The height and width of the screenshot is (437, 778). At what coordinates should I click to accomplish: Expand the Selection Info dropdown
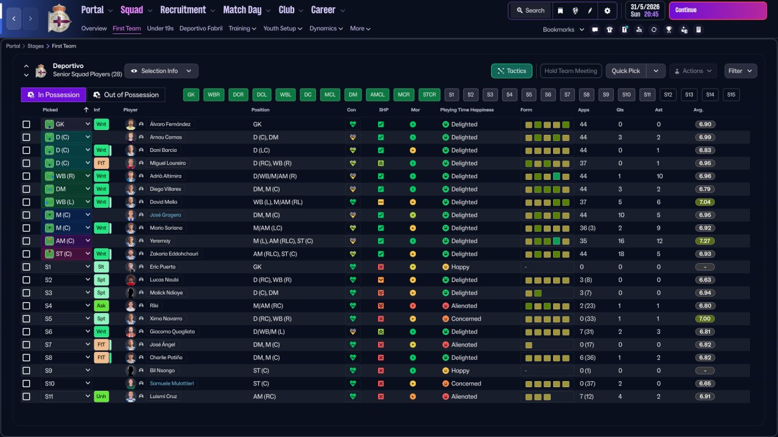coord(161,71)
